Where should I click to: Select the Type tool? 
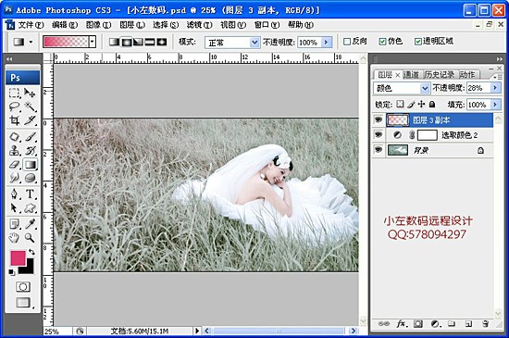pyautogui.click(x=30, y=194)
